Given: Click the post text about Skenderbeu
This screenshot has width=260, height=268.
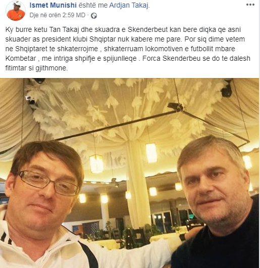Looking at the screenshot, I should 128,49.
